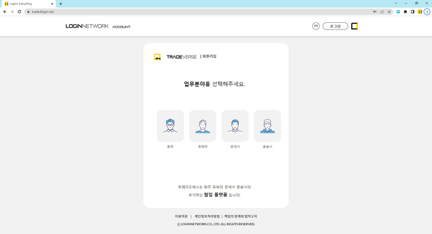Open the Chrome three-dot menu

tap(427, 12)
